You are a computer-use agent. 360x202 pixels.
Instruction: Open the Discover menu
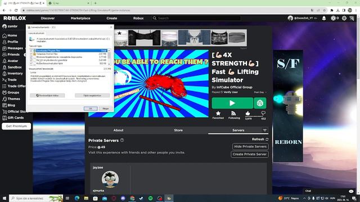pos(48,18)
